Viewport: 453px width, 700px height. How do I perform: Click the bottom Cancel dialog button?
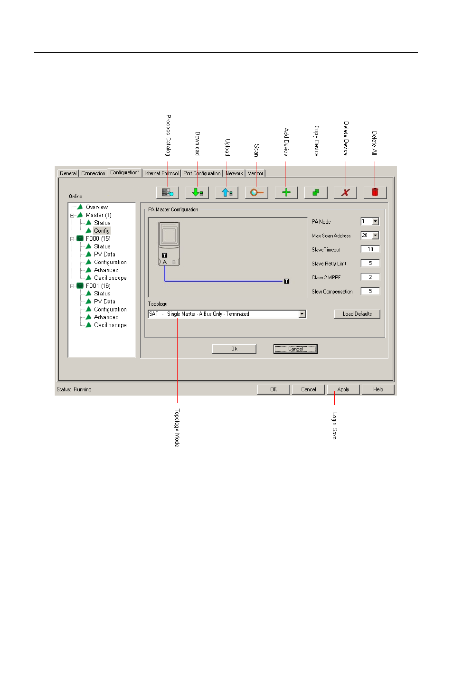[308, 389]
